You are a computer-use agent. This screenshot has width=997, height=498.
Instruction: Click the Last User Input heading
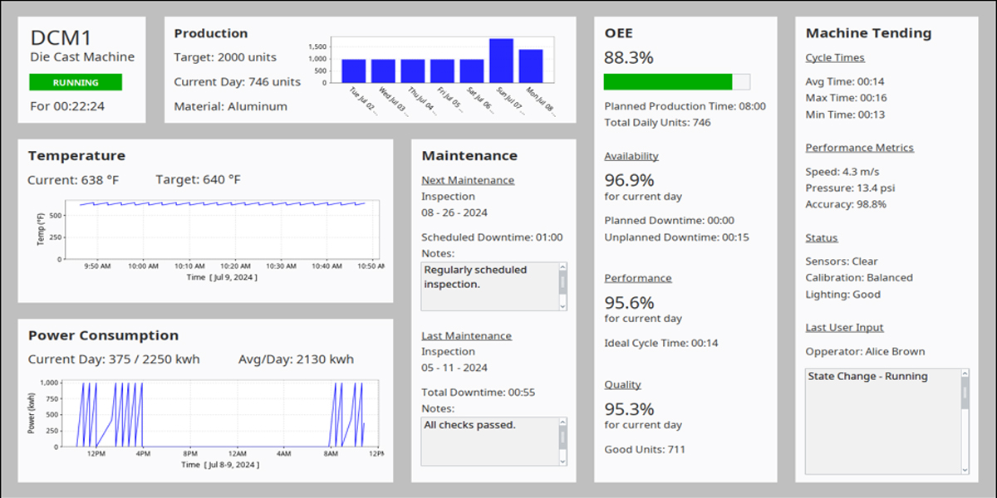(x=844, y=328)
